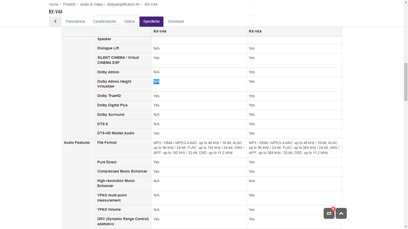Switch to the Caratteristiche tab

105,22
